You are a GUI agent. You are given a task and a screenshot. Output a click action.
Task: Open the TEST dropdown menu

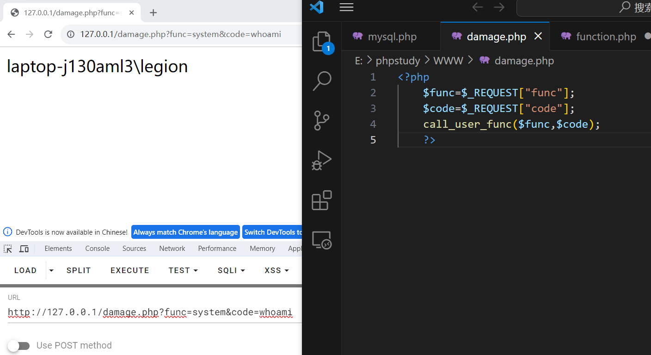point(183,270)
